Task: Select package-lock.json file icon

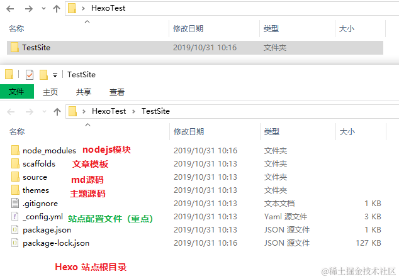Action: pyautogui.click(x=15, y=243)
